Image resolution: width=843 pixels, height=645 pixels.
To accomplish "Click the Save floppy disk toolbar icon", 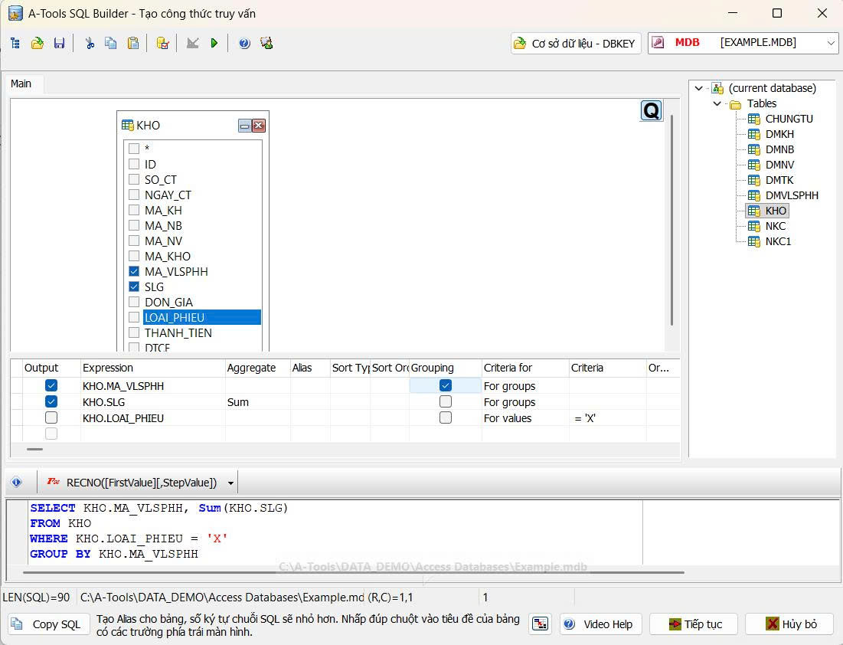I will (x=59, y=44).
